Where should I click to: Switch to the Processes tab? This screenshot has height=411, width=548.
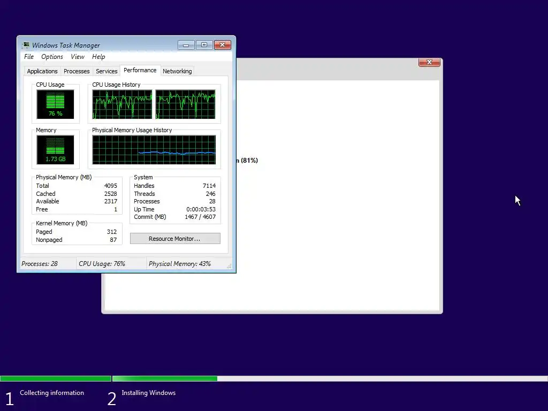pyautogui.click(x=77, y=71)
